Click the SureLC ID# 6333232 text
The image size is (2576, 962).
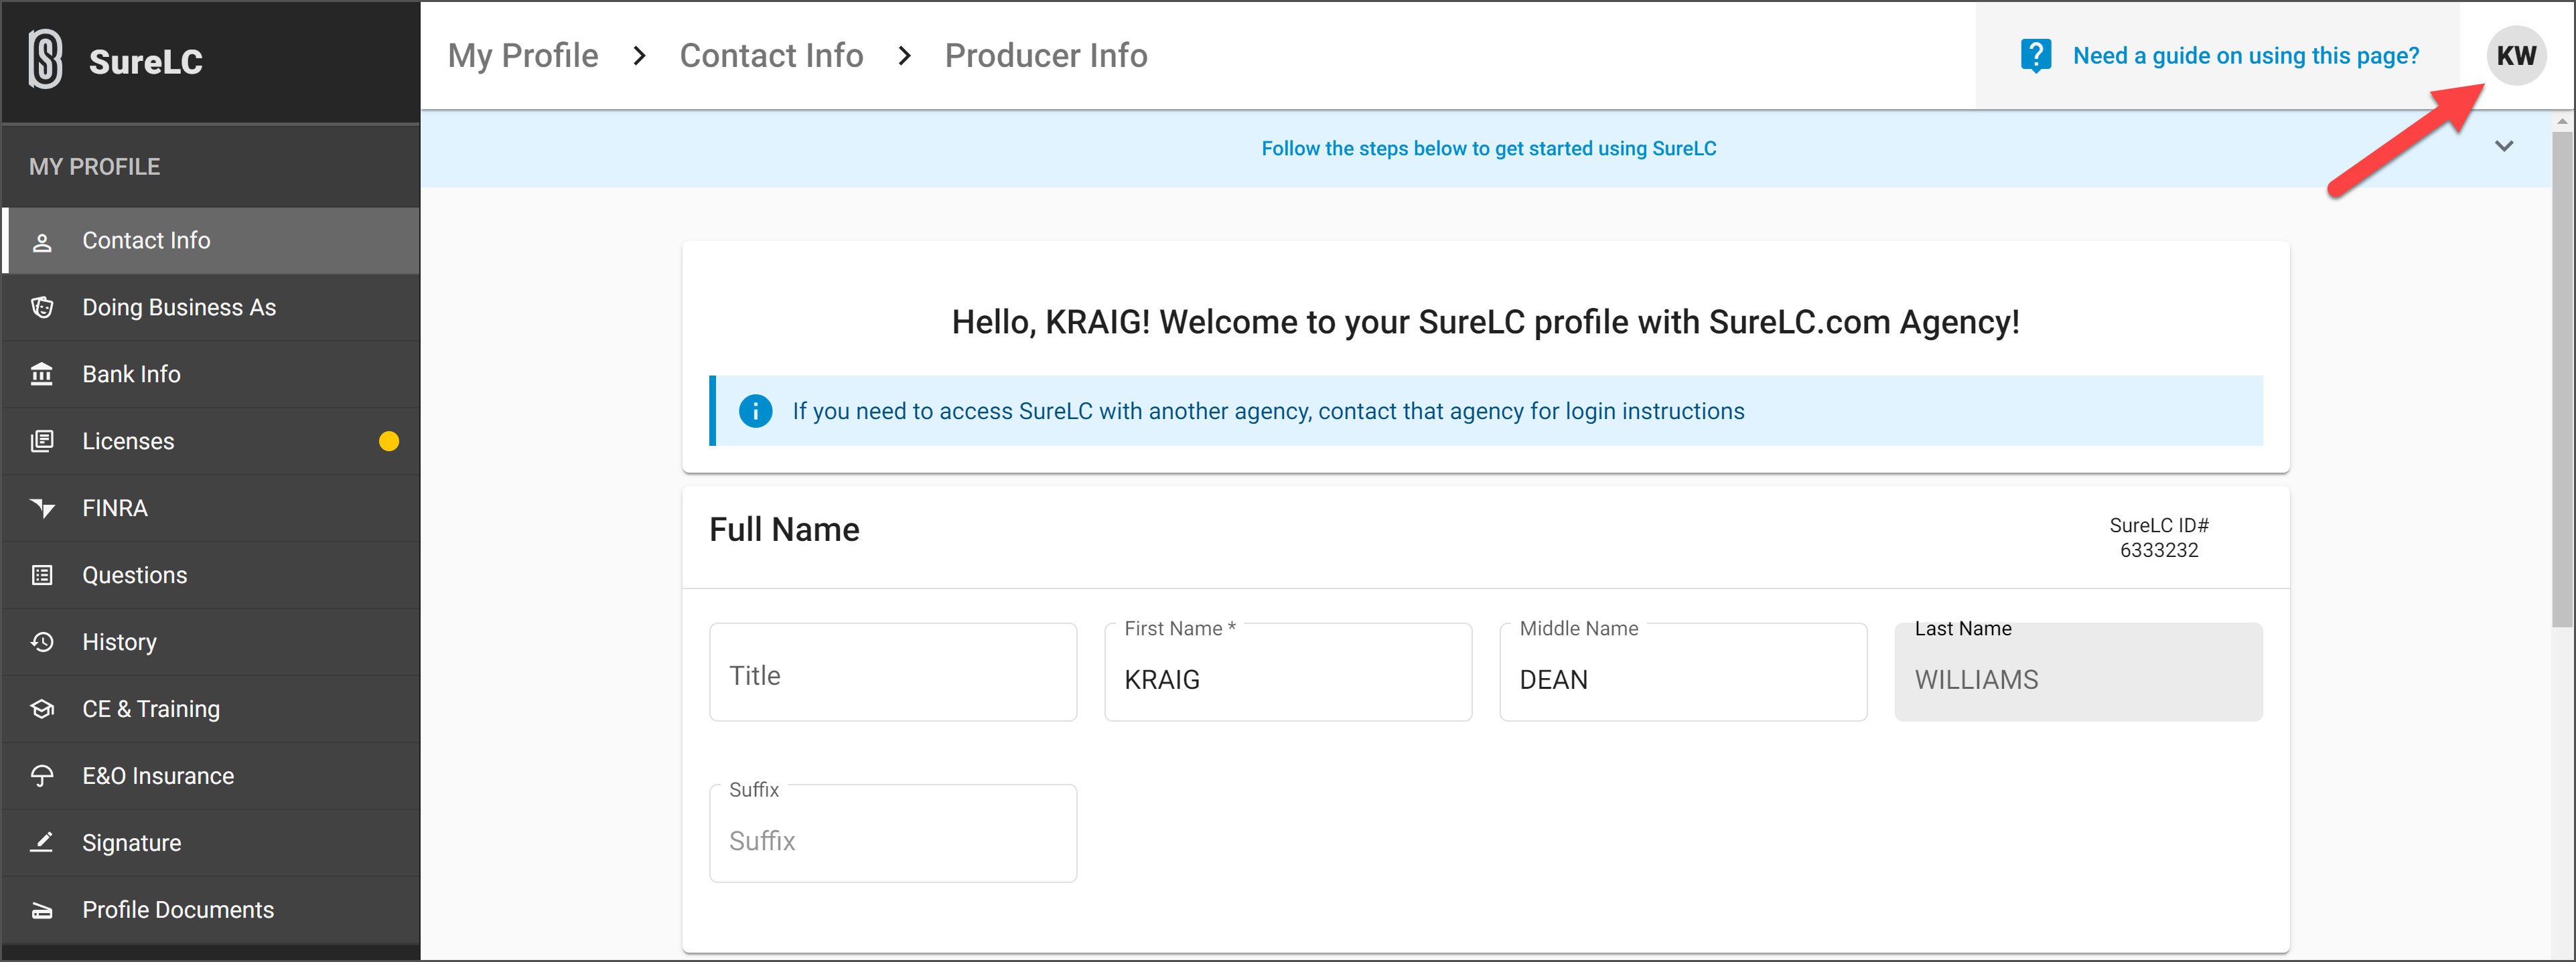click(2159, 538)
